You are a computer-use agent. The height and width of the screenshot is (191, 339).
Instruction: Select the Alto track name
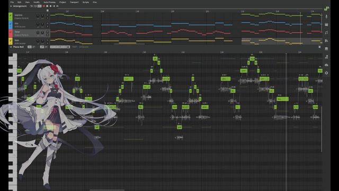[x=16, y=23]
